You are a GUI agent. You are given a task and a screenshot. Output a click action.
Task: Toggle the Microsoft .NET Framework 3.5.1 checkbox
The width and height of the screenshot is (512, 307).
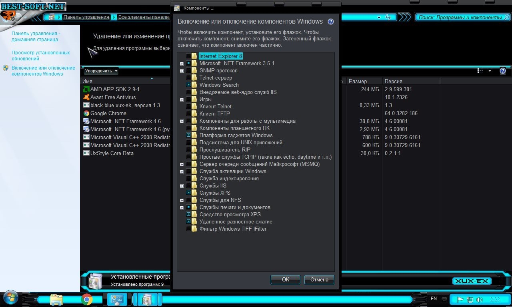pos(188,63)
